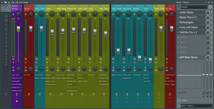Swap stereo channels on Beats track

click(26, 70)
